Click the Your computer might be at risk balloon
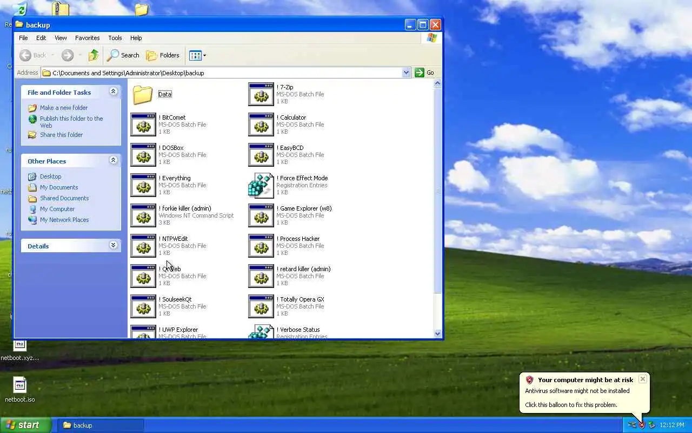692x433 pixels. (x=584, y=392)
